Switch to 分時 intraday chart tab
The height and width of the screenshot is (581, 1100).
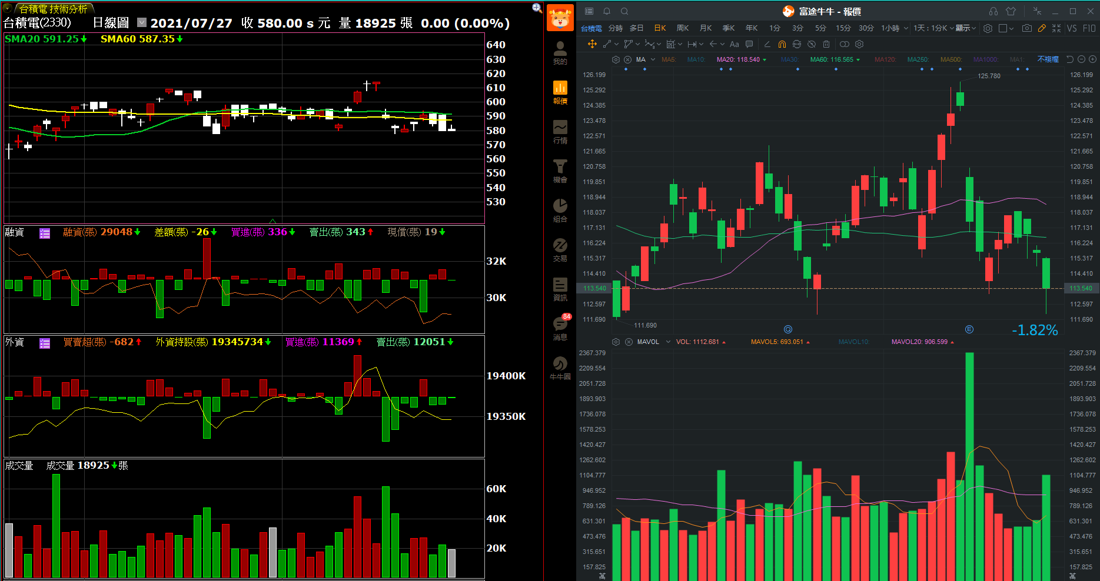click(x=615, y=28)
